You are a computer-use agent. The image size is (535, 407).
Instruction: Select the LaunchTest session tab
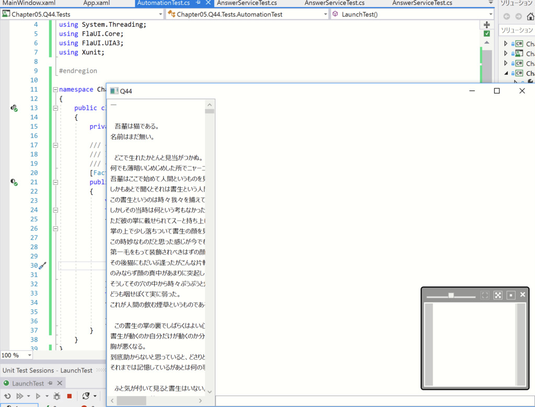(x=28, y=383)
